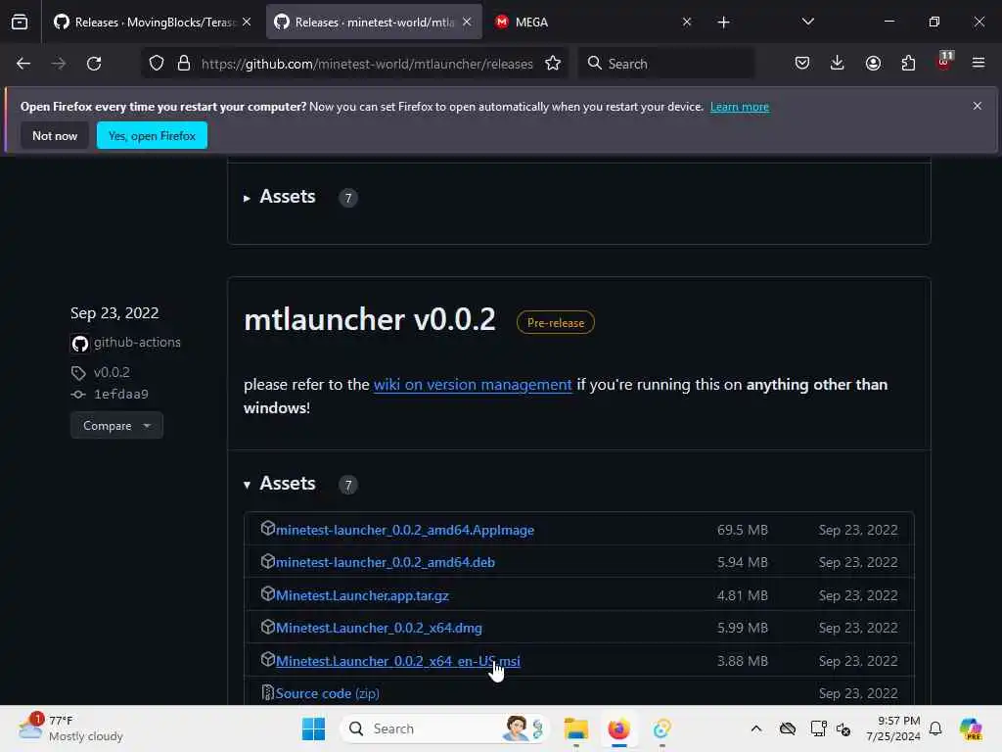1002x752 pixels.
Task: Close the MovingBlocks releases tab
Action: [x=247, y=22]
